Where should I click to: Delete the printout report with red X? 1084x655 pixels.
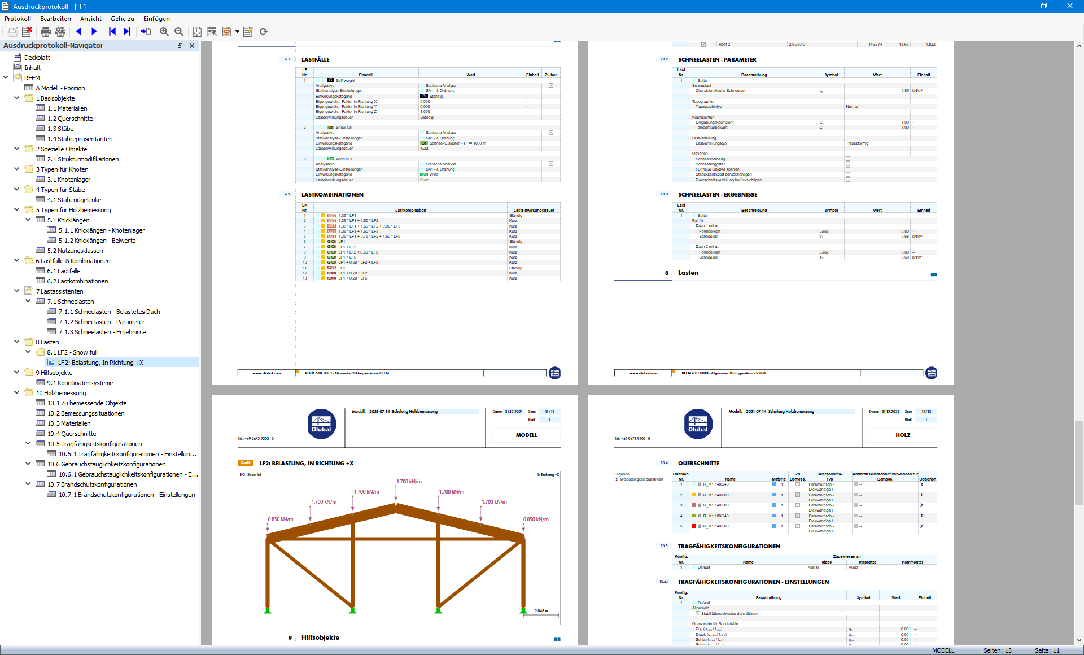click(x=27, y=32)
